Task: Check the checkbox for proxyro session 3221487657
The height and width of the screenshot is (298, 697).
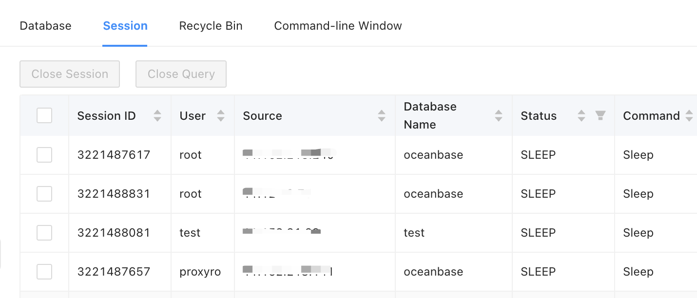Action: click(44, 271)
